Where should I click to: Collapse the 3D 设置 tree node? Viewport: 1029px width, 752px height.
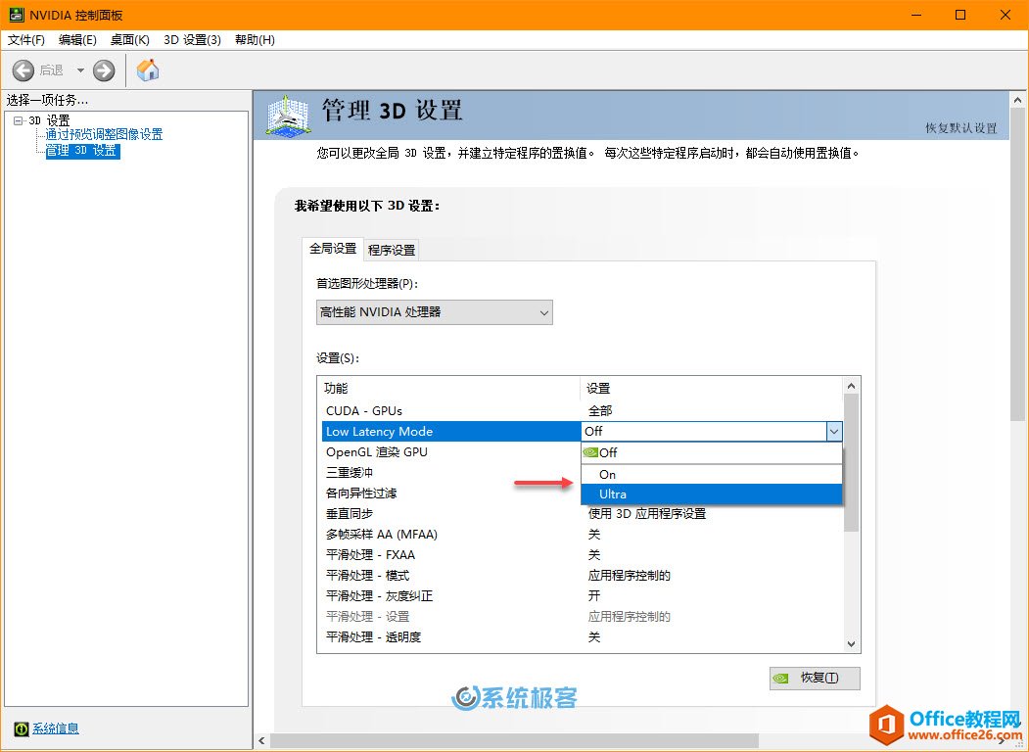coord(19,120)
